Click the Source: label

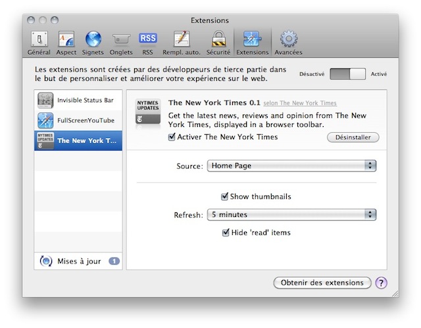[x=189, y=166]
